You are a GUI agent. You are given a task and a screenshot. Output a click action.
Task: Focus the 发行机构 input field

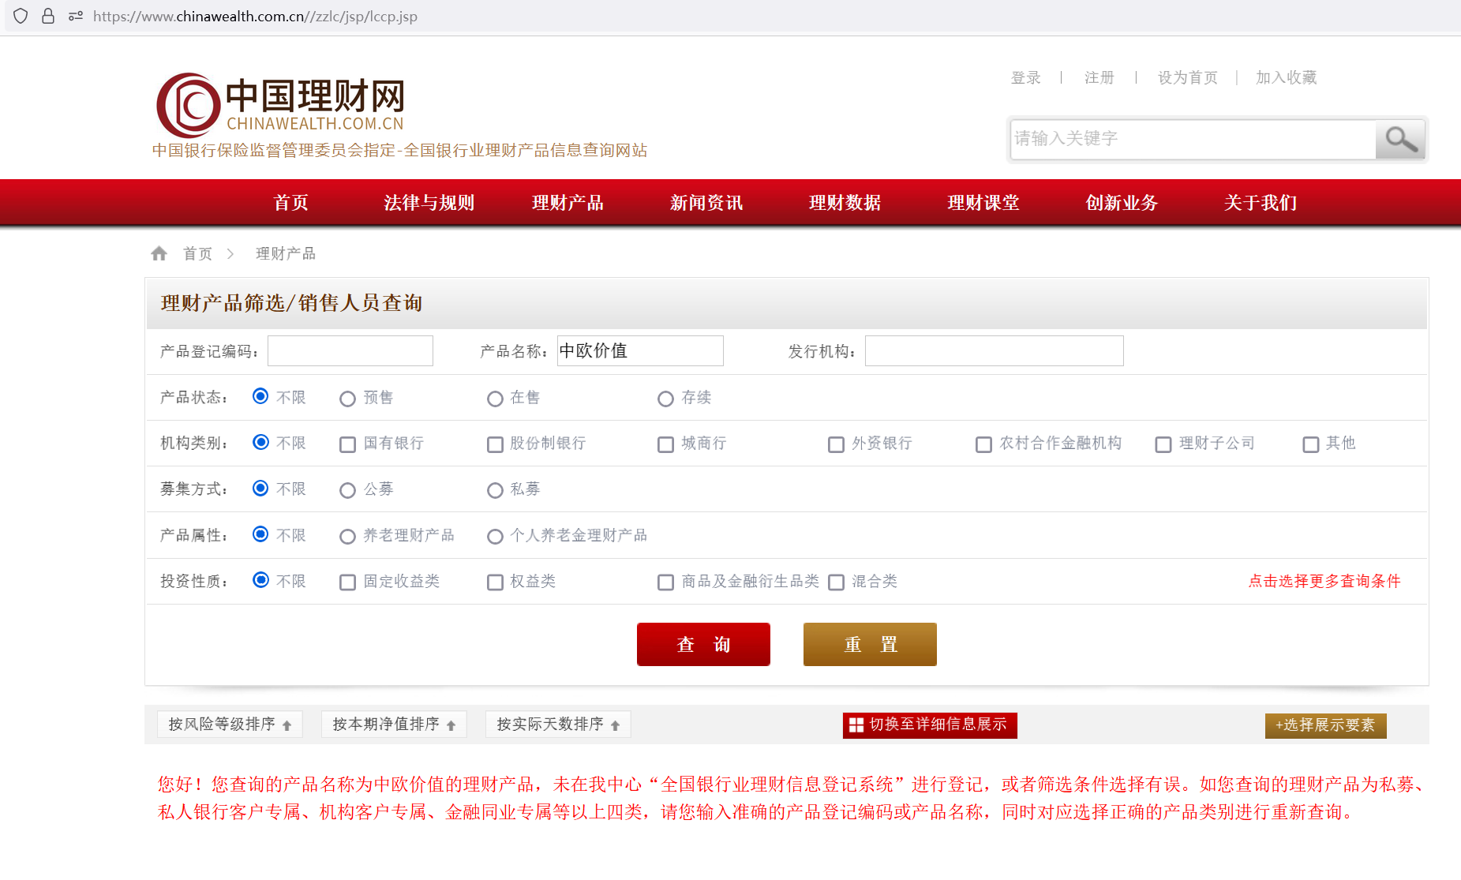[x=995, y=351]
